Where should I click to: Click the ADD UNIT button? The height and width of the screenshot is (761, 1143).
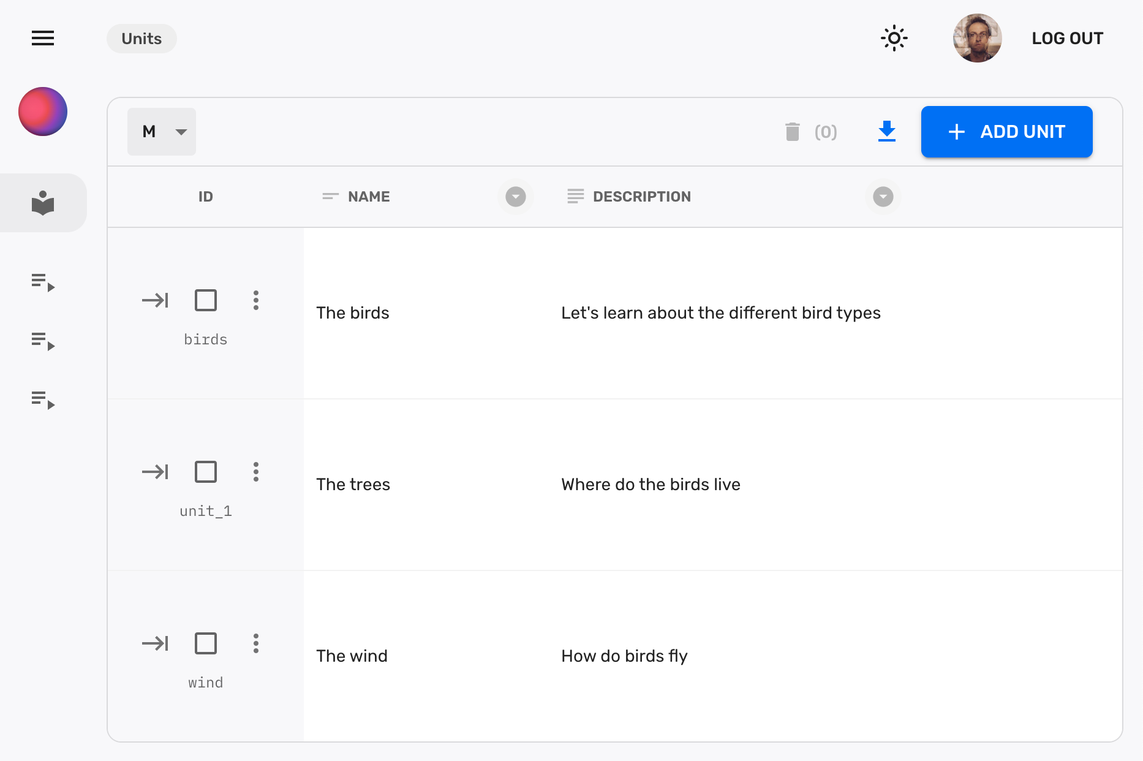coord(1006,132)
